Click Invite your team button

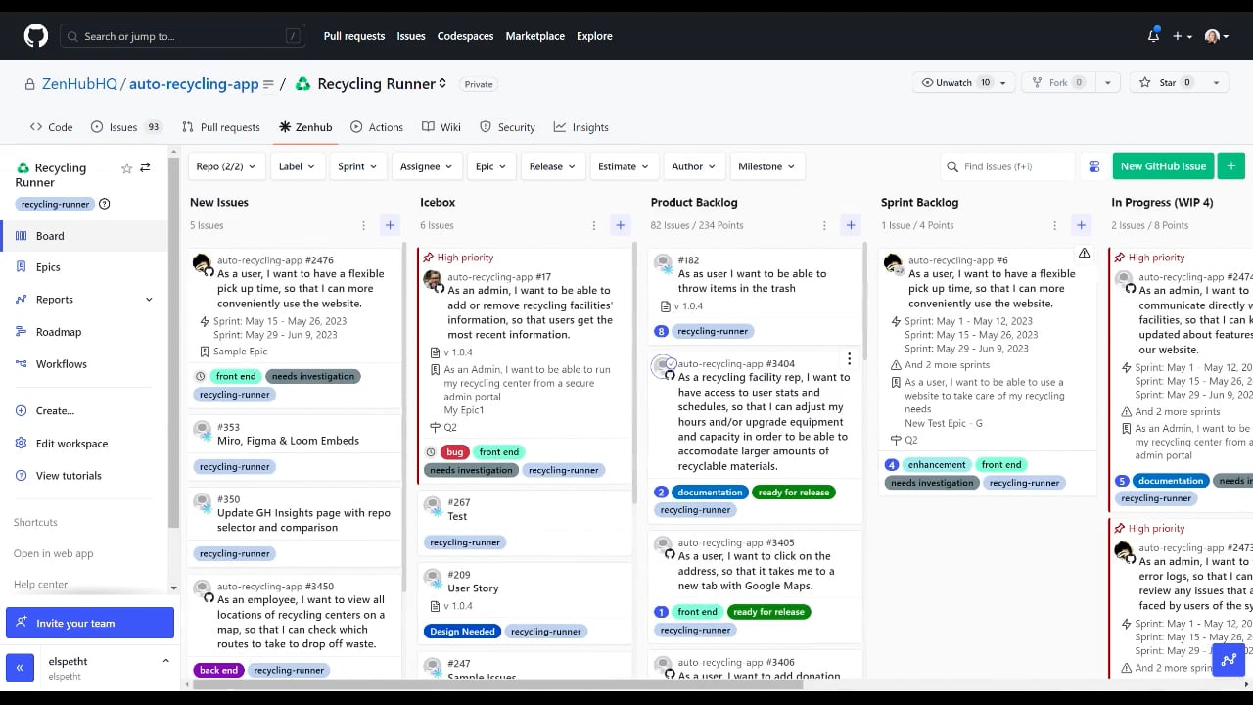[x=90, y=623]
